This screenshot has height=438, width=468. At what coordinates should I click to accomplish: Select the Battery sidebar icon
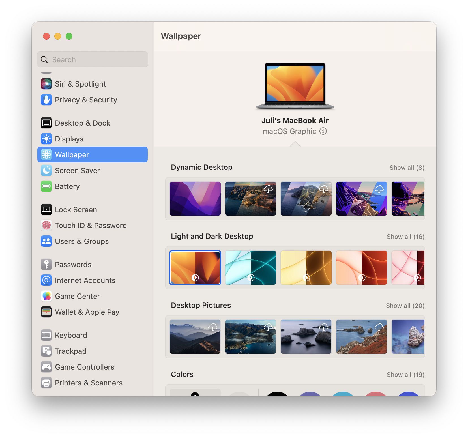pos(46,186)
